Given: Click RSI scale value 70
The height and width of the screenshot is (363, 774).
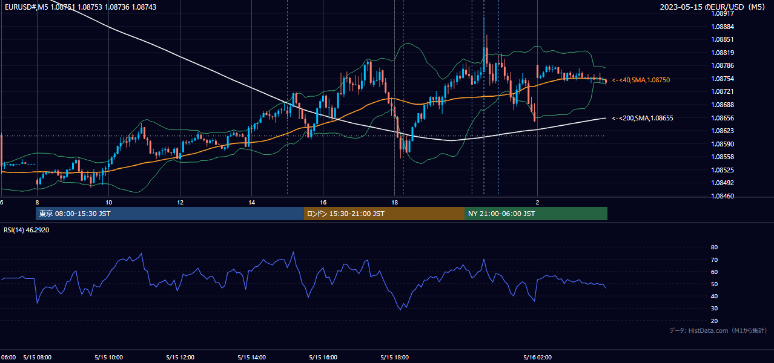Looking at the screenshot, I should [x=715, y=260].
